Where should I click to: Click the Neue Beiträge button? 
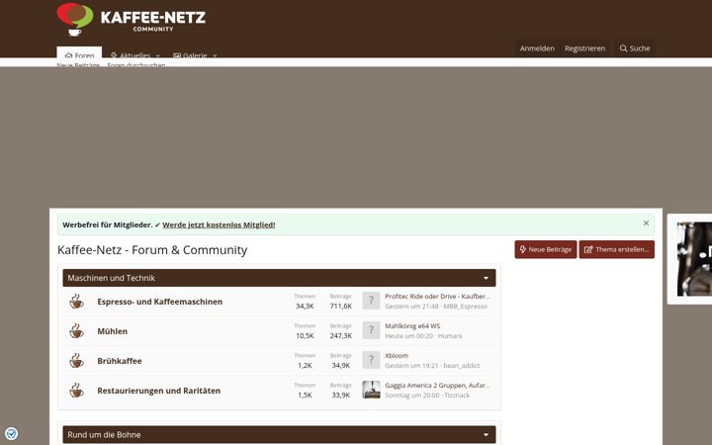pos(545,249)
